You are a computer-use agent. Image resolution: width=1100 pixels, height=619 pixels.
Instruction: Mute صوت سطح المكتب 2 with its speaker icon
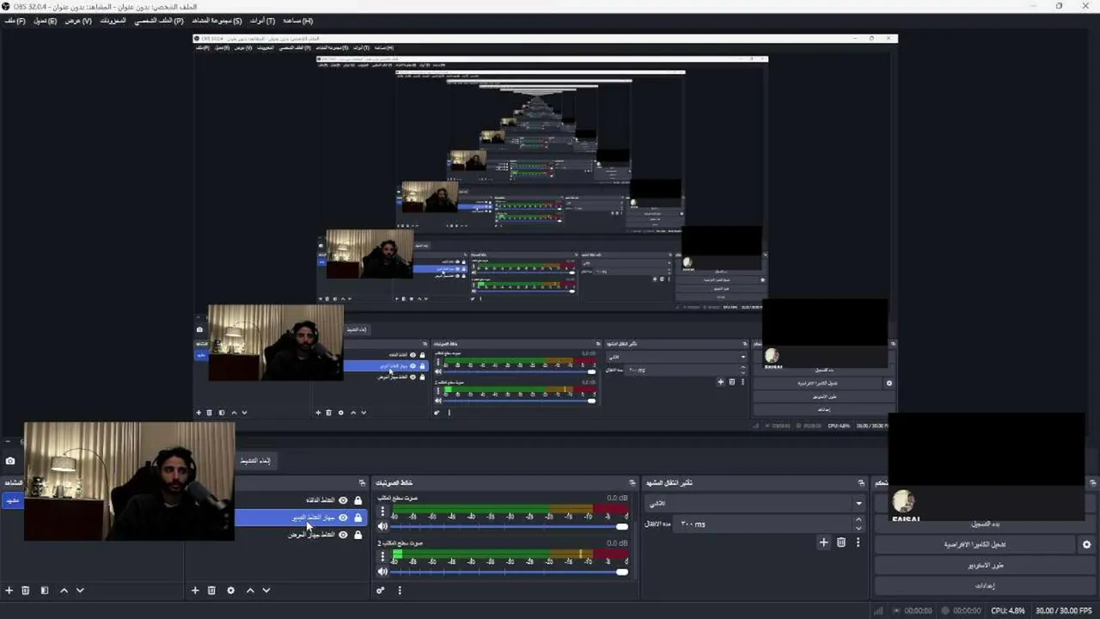click(x=383, y=572)
